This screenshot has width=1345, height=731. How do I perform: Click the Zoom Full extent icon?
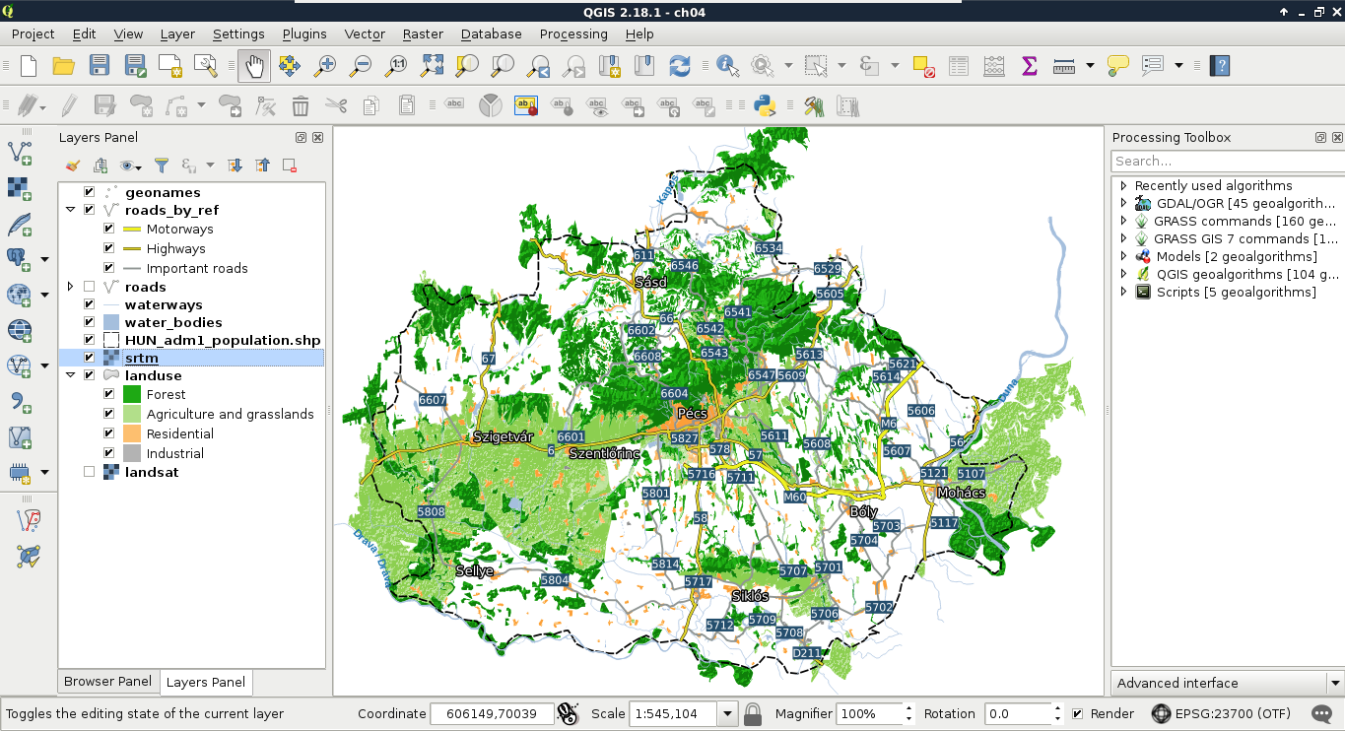tap(432, 66)
